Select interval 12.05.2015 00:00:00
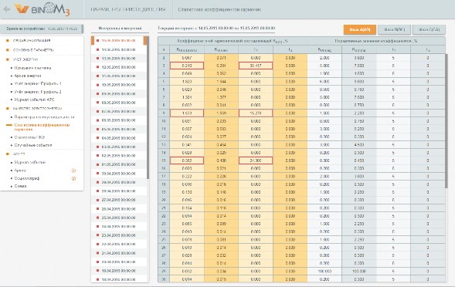 coord(118,67)
